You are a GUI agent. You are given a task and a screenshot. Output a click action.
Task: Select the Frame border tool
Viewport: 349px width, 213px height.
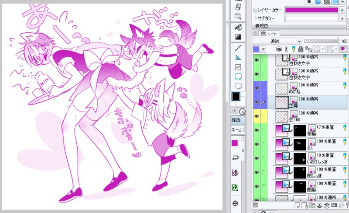pos(238,67)
